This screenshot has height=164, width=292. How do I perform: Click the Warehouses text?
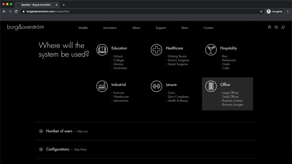point(121,97)
